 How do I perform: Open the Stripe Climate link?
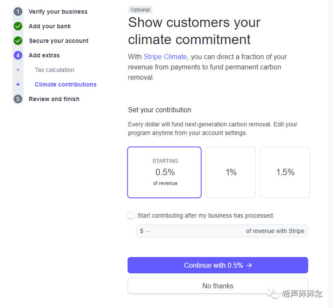165,57
